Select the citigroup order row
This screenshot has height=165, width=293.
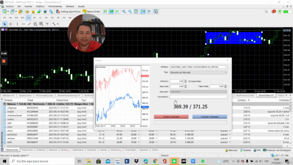click(146, 108)
